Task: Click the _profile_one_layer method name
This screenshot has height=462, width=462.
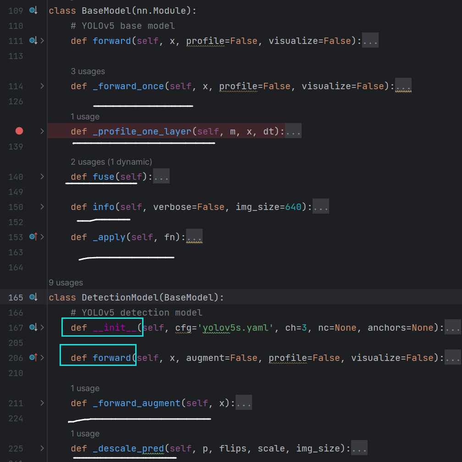Action: pos(142,131)
